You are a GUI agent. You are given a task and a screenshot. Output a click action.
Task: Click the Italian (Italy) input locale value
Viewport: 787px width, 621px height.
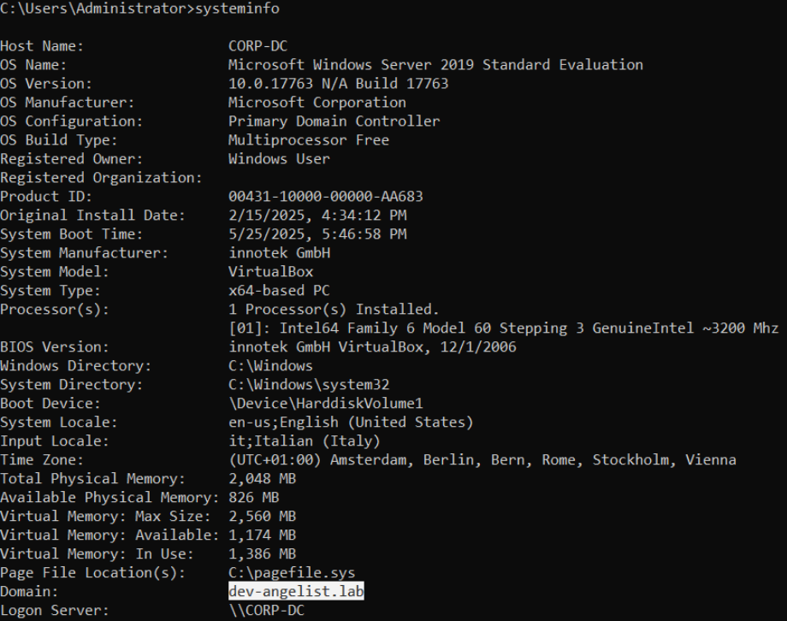point(299,441)
